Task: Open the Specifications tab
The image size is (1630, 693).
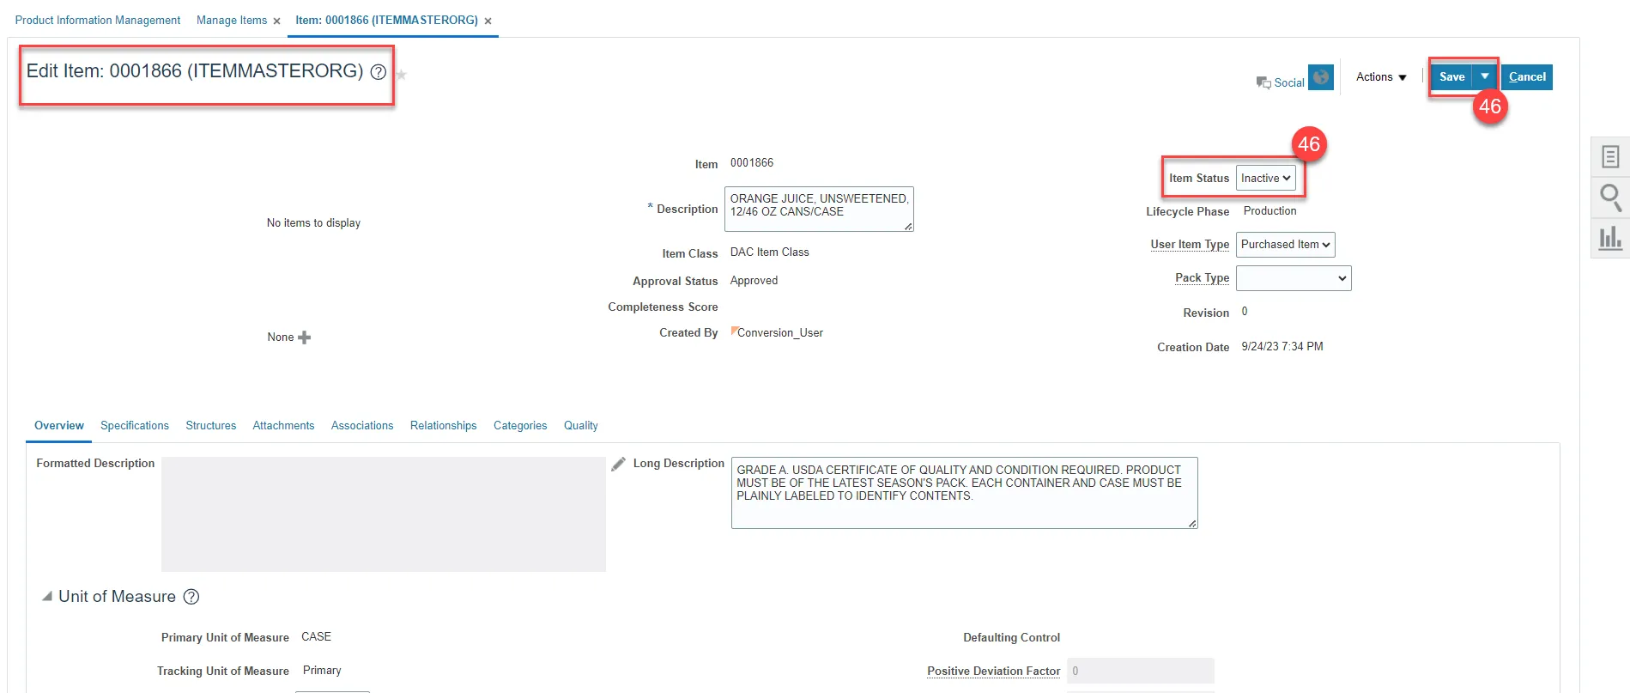Action: pos(135,426)
